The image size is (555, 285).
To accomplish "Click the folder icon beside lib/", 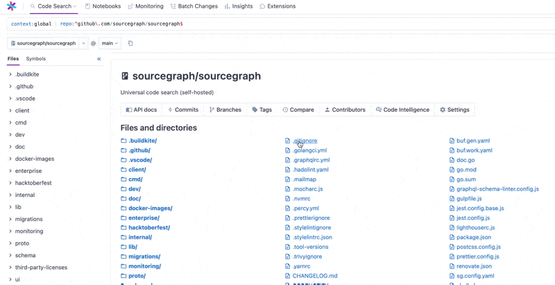I will (x=123, y=247).
